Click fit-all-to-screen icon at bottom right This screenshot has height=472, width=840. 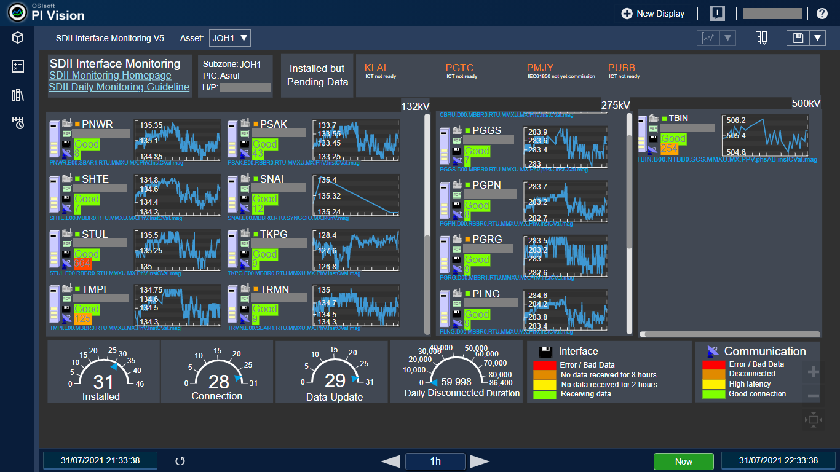click(813, 420)
